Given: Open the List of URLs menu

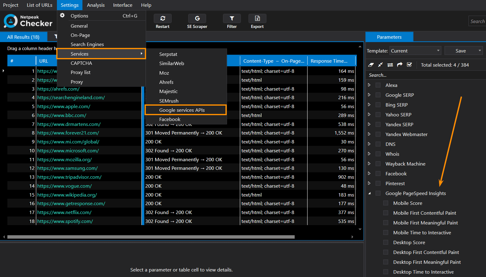Looking at the screenshot, I should click(x=39, y=5).
